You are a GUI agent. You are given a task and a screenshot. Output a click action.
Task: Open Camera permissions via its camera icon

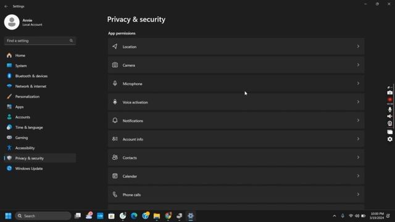[115, 65]
